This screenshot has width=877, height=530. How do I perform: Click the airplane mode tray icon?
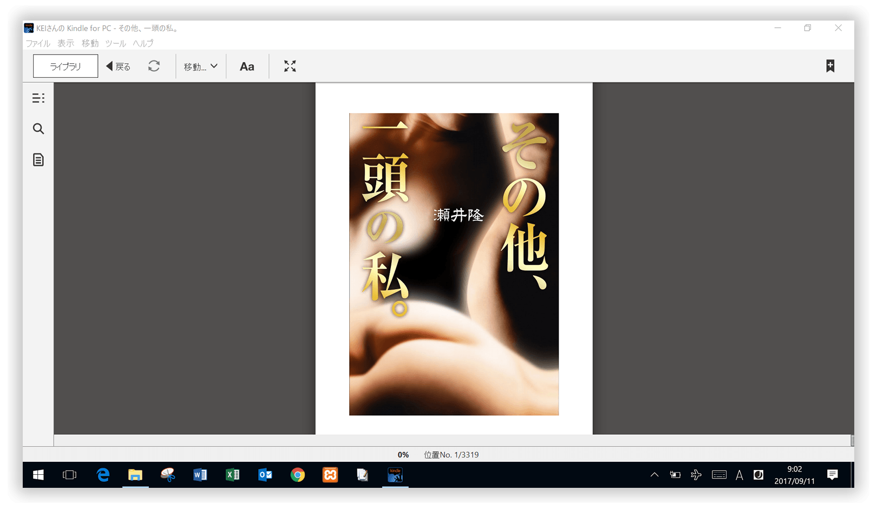tap(696, 475)
